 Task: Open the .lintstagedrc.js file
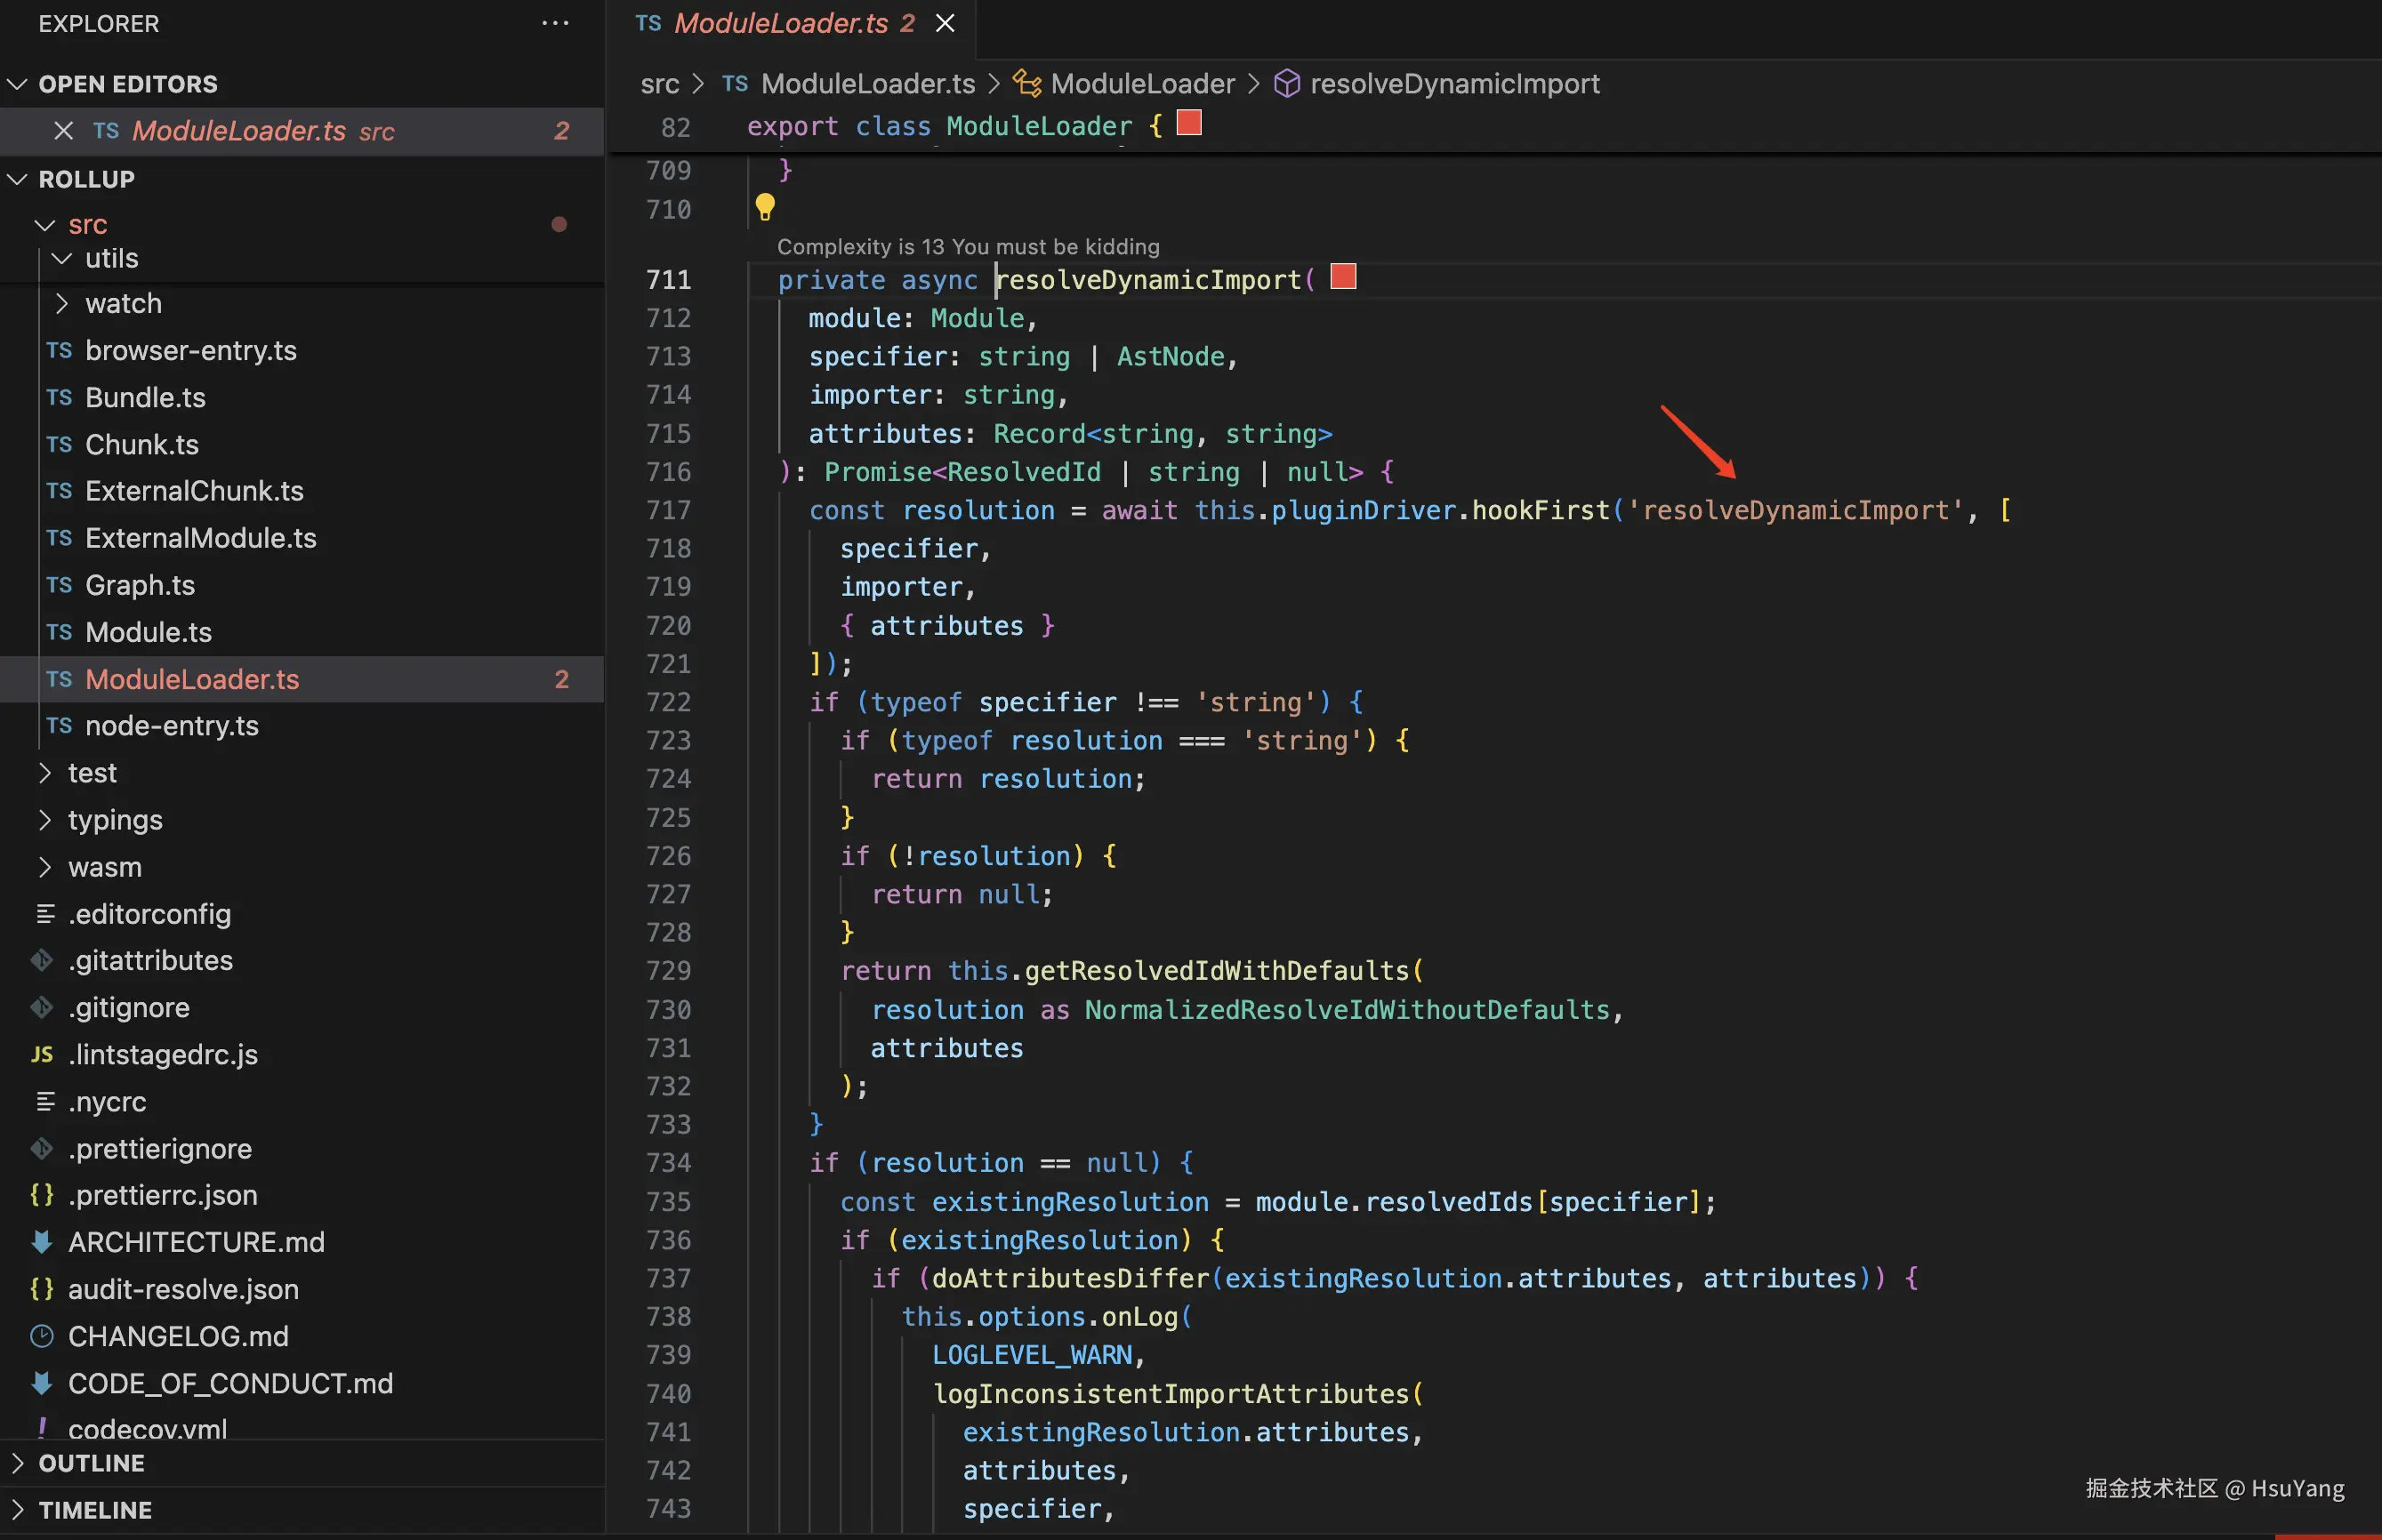162,1054
